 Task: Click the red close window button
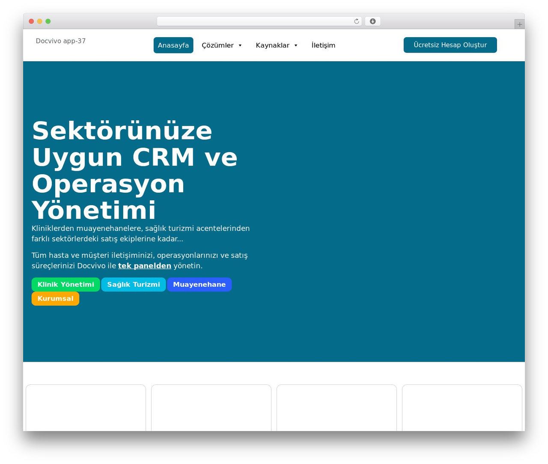point(31,21)
